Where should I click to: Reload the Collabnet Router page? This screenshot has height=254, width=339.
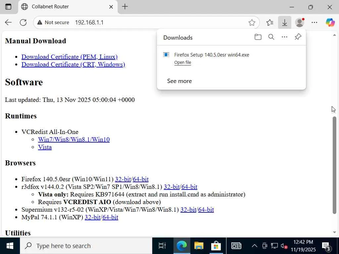(23, 22)
